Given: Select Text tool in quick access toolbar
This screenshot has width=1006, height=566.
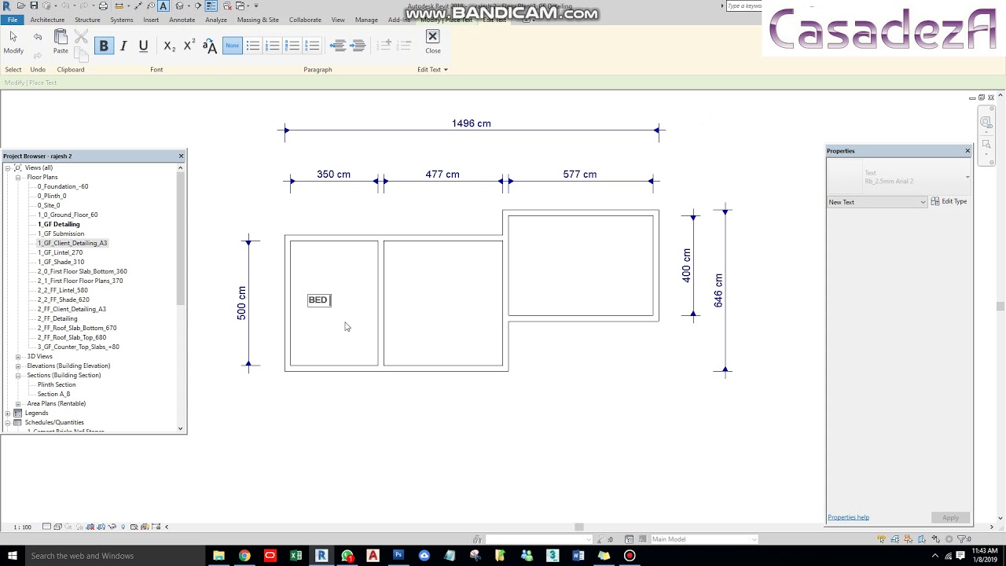Looking at the screenshot, I should (163, 6).
